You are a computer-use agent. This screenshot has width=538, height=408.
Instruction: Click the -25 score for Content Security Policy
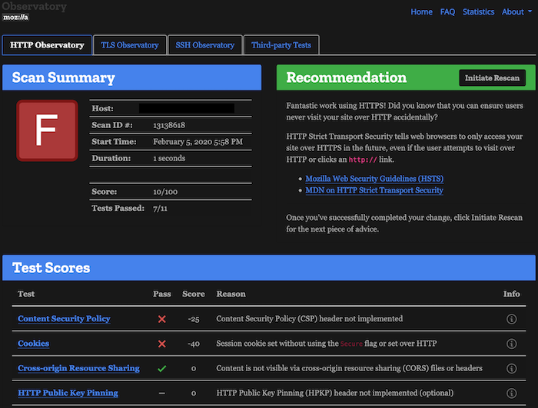coord(194,319)
